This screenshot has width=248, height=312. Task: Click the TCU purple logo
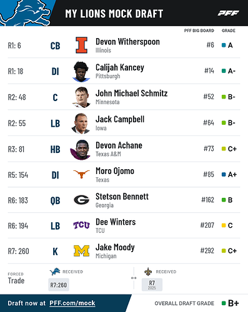pyautogui.click(x=81, y=225)
